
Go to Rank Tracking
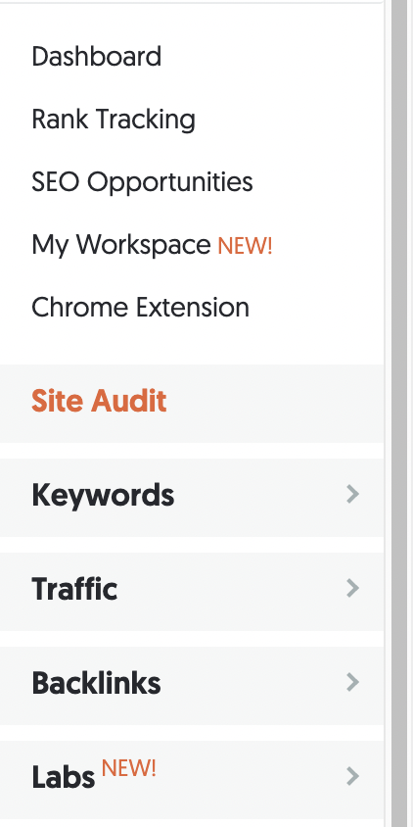[114, 120]
